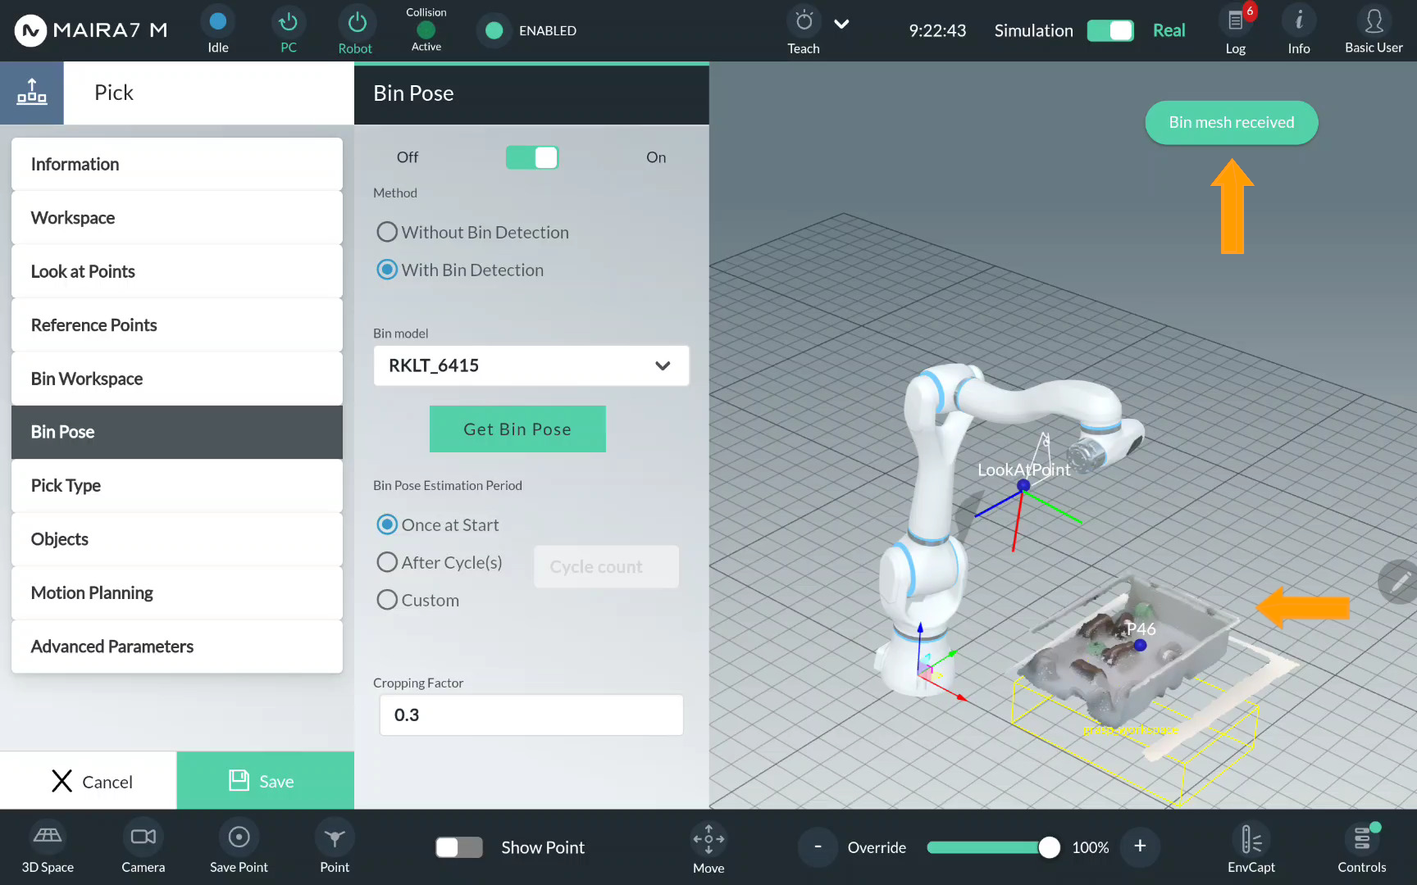1417x885 pixels.
Task: Select Without Bin Detection method
Action: pyautogui.click(x=387, y=232)
